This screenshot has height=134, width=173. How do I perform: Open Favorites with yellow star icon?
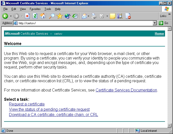pyautogui.click(x=60, y=16)
